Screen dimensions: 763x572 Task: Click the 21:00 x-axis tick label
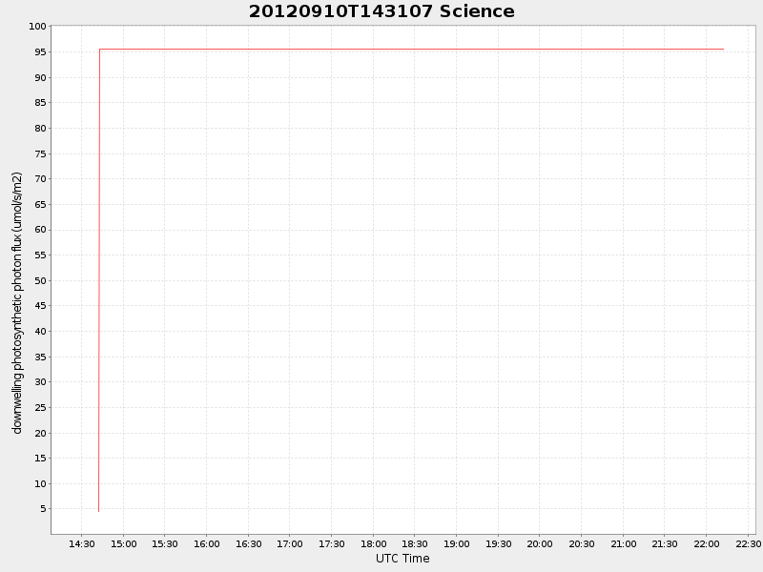tap(624, 543)
